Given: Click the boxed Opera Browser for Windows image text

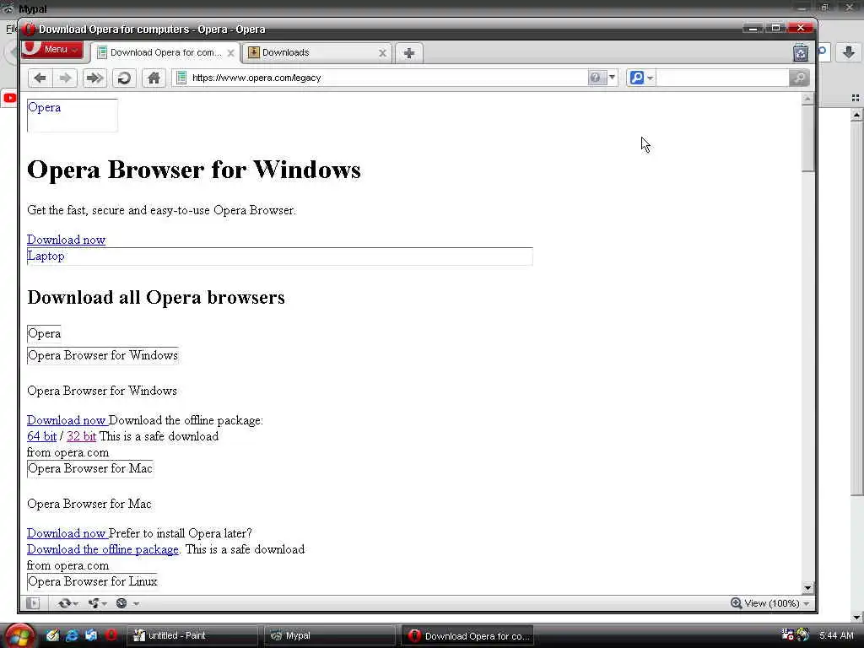Looking at the screenshot, I should point(103,355).
